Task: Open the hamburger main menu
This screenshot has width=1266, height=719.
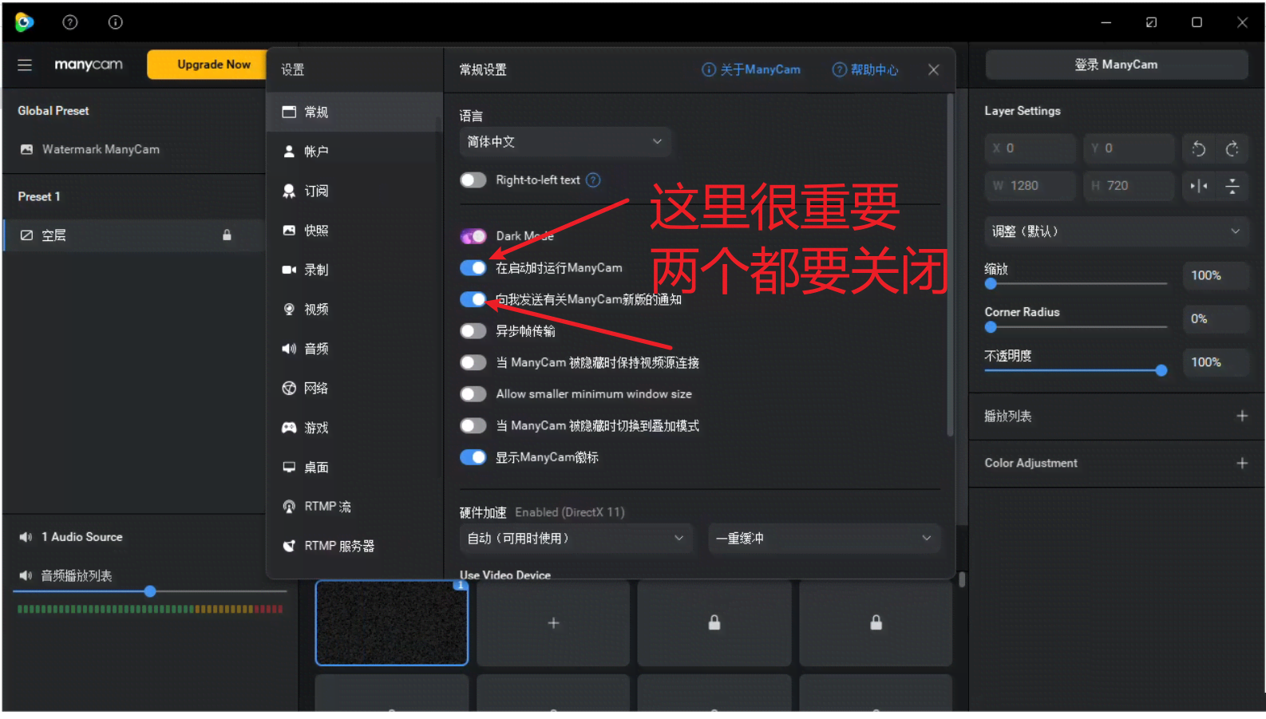Action: pyautogui.click(x=25, y=65)
